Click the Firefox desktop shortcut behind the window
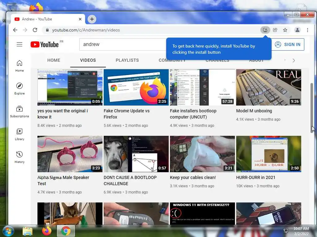The image size is (317, 237). pyautogui.click(x=36, y=7)
